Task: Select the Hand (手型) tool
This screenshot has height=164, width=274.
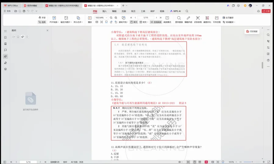Action: [42, 18]
